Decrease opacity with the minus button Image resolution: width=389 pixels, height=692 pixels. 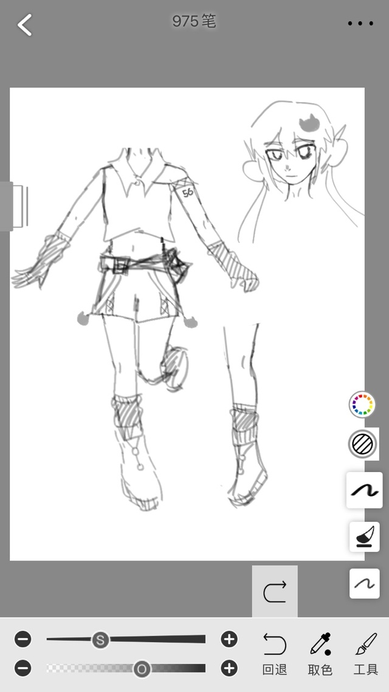(22, 669)
